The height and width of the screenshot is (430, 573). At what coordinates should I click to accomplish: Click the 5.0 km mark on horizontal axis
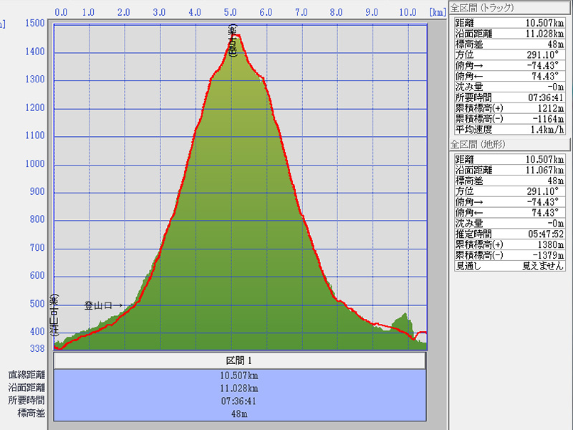(231, 12)
